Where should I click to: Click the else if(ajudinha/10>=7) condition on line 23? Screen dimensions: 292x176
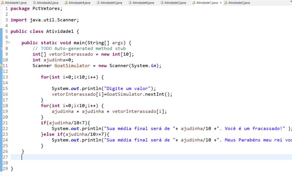point(76,134)
